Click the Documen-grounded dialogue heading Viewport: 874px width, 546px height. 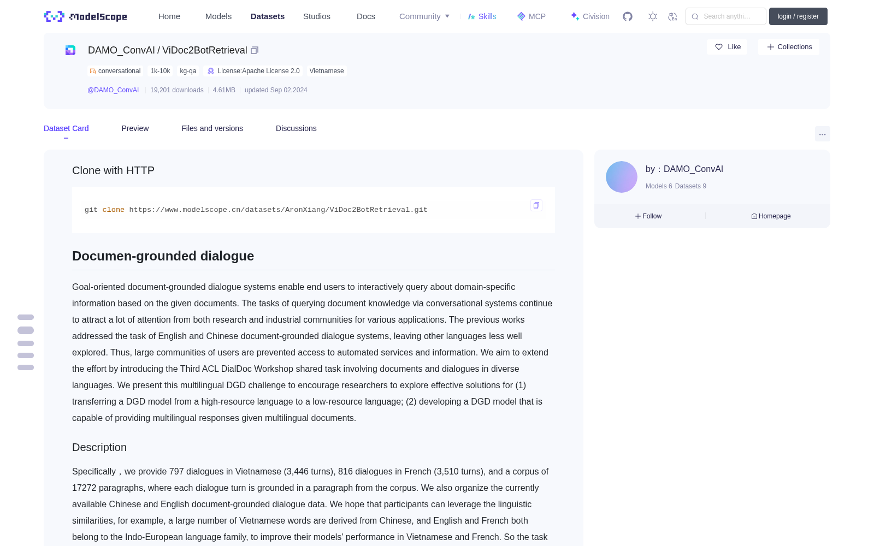(163, 256)
